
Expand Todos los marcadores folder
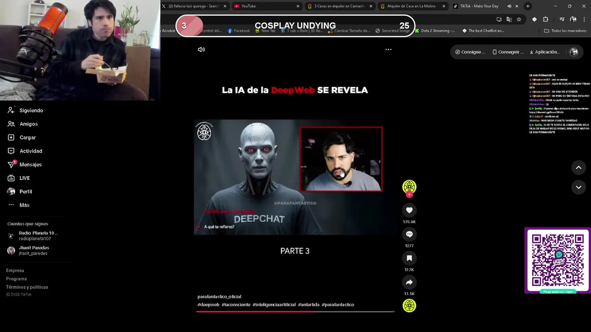(x=566, y=31)
